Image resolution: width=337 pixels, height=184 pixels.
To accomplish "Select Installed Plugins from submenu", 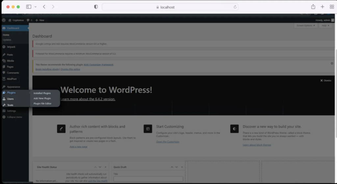I will point(42,93).
